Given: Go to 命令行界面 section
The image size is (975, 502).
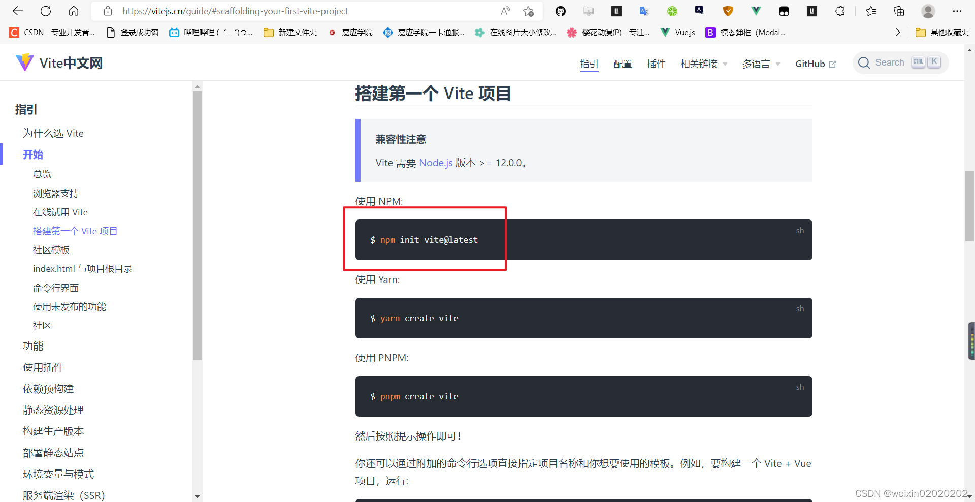Looking at the screenshot, I should 56,288.
